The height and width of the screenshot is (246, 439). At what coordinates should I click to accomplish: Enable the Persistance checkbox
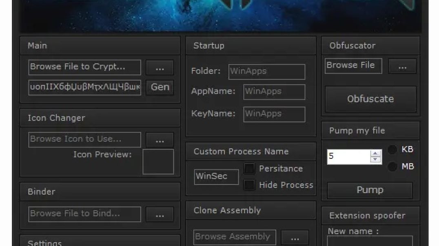(x=250, y=168)
